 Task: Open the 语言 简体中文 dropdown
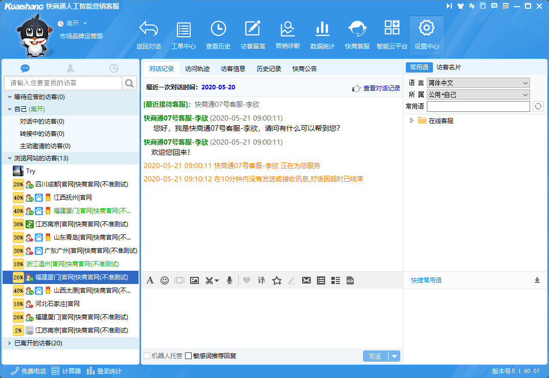[x=478, y=83]
